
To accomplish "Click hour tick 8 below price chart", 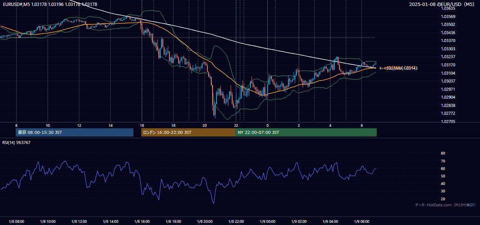I will click(16, 125).
